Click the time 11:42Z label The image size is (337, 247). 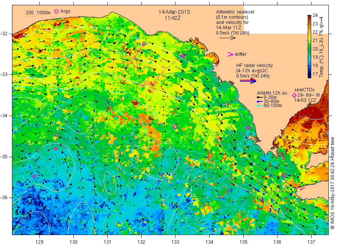pyautogui.click(x=173, y=18)
